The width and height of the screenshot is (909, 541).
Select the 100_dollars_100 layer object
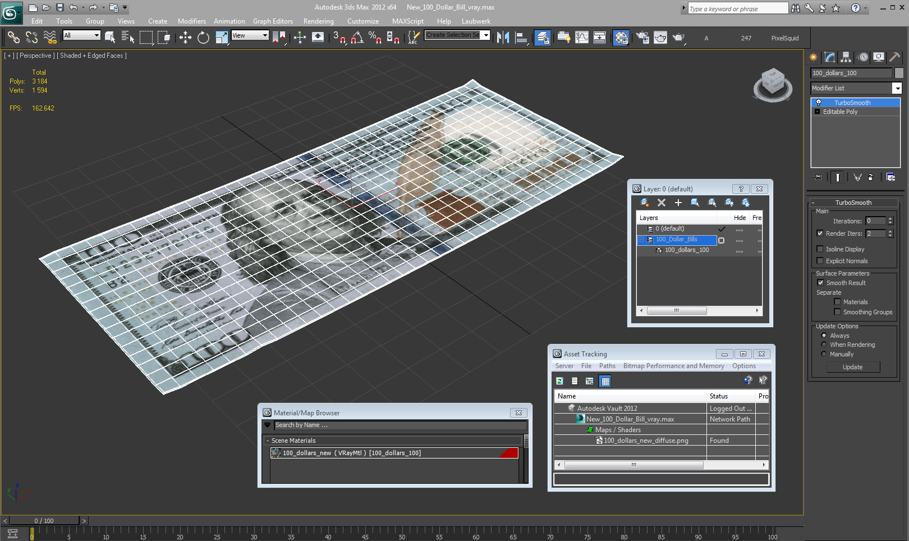[x=687, y=250]
